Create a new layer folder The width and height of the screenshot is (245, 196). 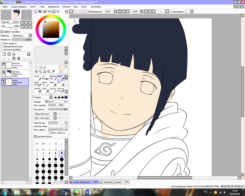pyautogui.click(x=14, y=54)
